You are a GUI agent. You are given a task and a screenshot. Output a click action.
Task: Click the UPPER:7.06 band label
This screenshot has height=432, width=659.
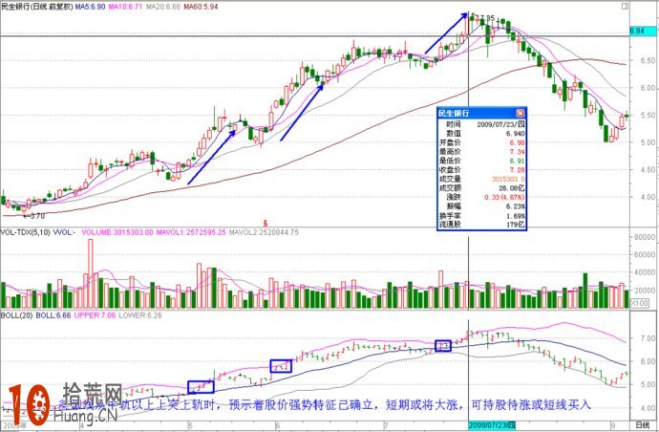95,315
